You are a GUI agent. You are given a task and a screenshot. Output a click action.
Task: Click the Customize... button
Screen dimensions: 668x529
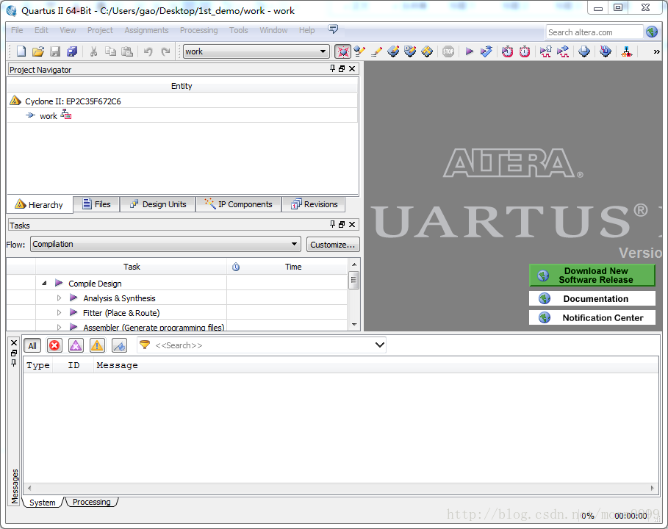coord(333,245)
